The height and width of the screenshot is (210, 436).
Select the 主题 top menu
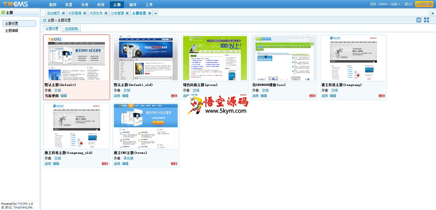(x=117, y=5)
